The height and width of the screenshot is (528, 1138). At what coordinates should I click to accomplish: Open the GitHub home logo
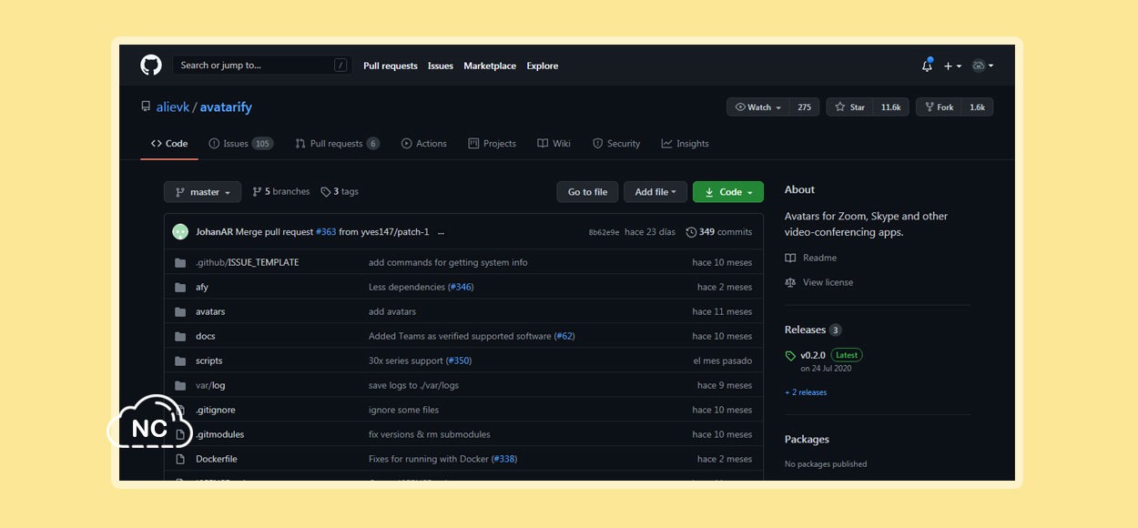point(151,65)
